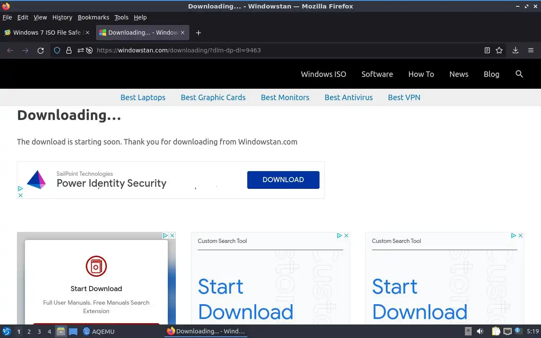Image resolution: width=541 pixels, height=338 pixels.
Task: Click the 5:19 clock in tray
Action: pyautogui.click(x=533, y=331)
